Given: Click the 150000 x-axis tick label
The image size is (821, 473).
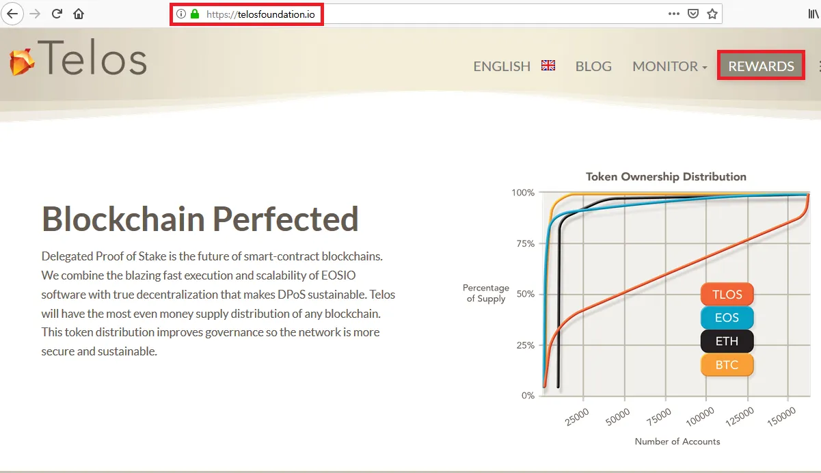Looking at the screenshot, I should (x=781, y=417).
